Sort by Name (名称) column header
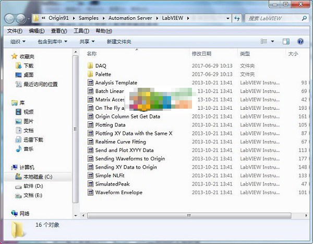Image resolution: width=313 pixels, height=244 pixels. coord(92,54)
